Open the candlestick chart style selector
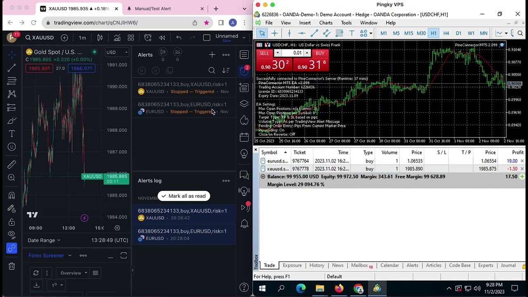 (x=100, y=38)
